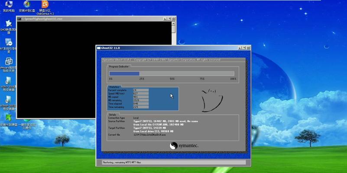Image resolution: width=347 pixels, height=173 pixels.
Task: Minimize the Ghost32 11.0 window
Action: click(x=240, y=48)
